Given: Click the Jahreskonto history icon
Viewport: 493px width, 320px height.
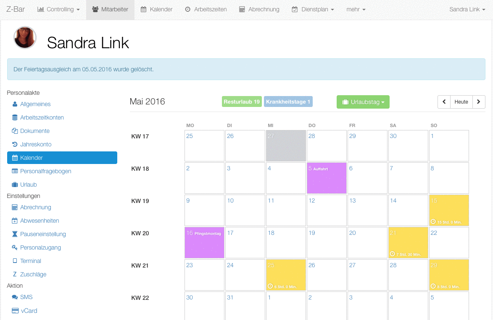Looking at the screenshot, I should 15,144.
